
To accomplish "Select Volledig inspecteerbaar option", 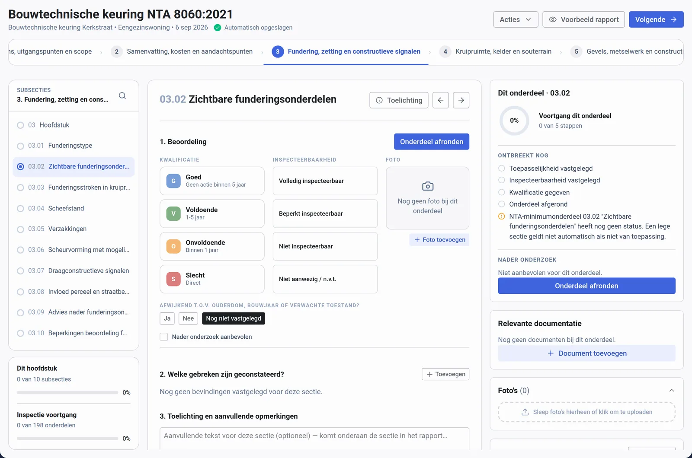I will coord(325,181).
